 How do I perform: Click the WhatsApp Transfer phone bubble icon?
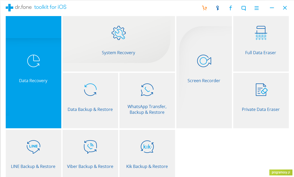[147, 90]
